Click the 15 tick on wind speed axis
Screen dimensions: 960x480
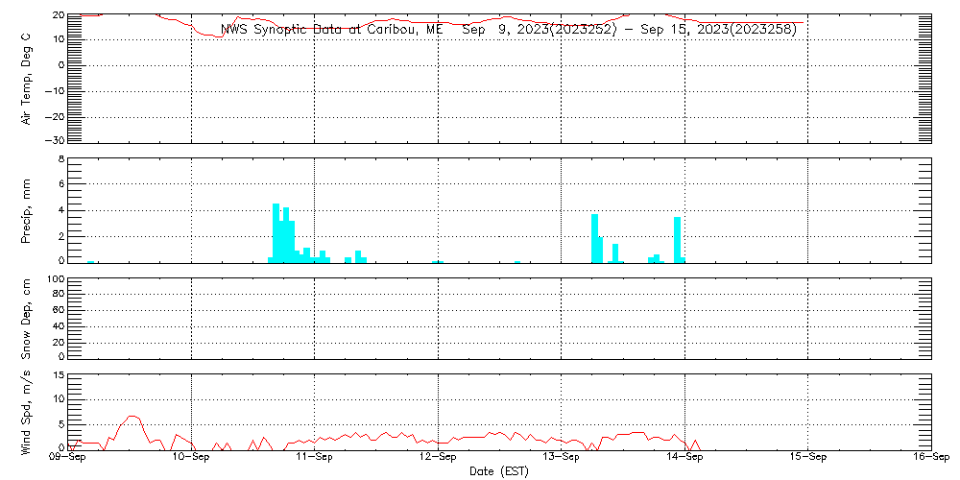point(58,374)
